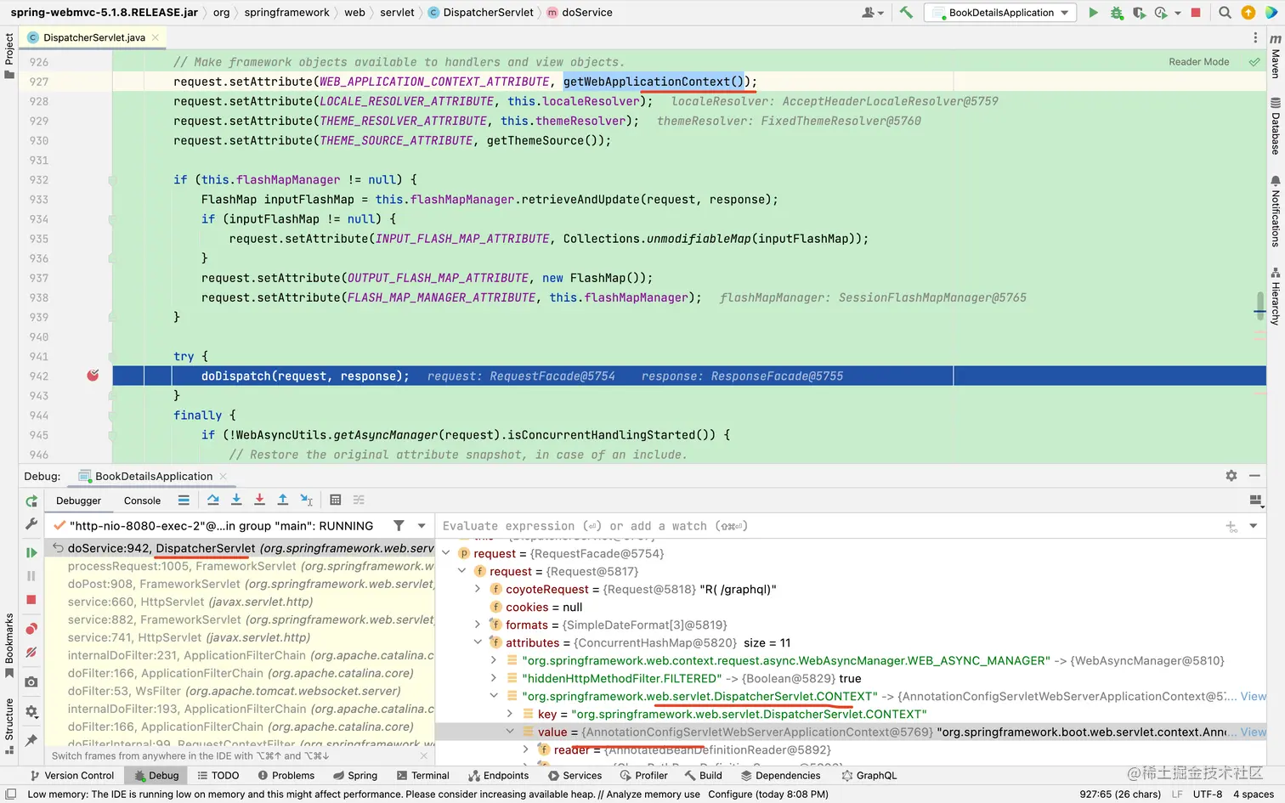Toggle the Trace Current Stream Chain icon
Screen dimensions: 1285x803
pyautogui.click(x=359, y=500)
